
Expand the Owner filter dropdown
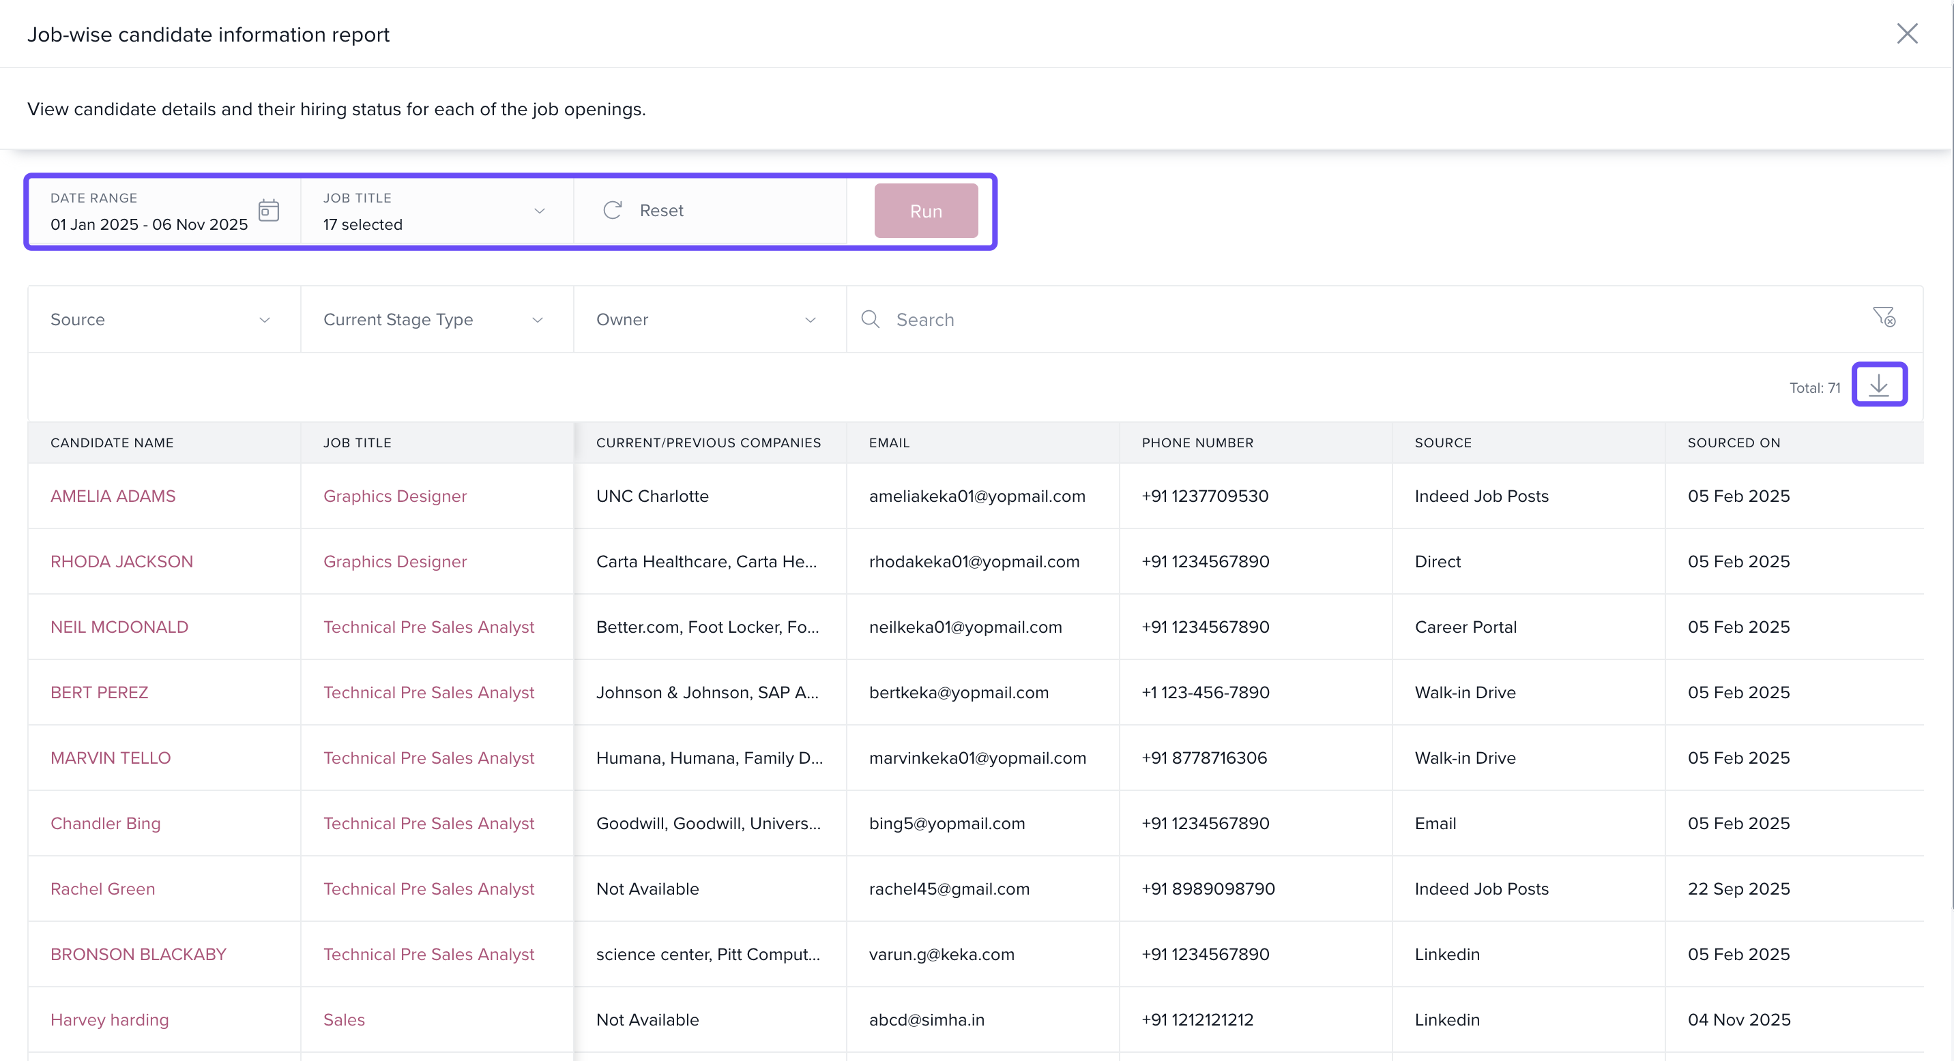click(x=710, y=319)
